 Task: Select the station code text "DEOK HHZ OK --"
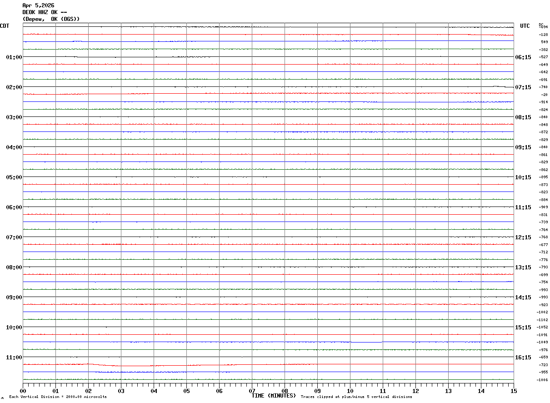pyautogui.click(x=45, y=12)
